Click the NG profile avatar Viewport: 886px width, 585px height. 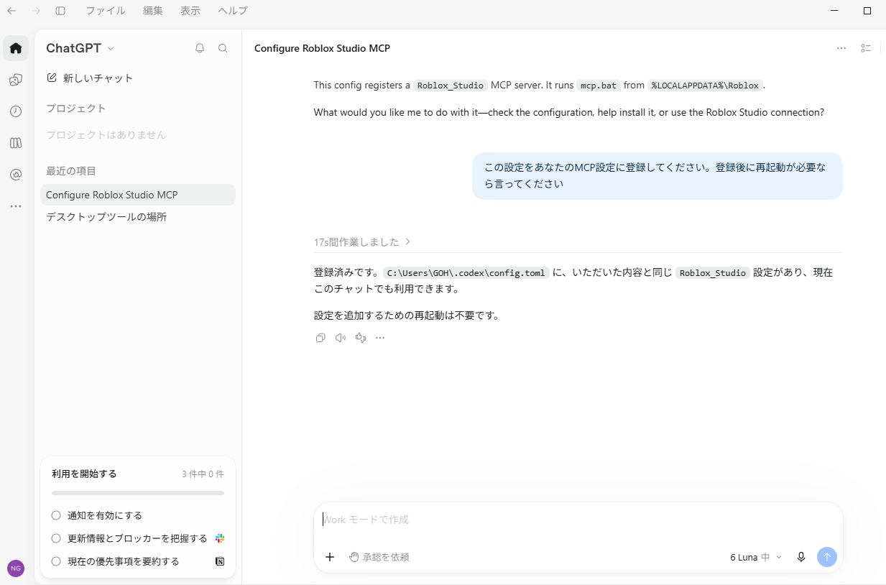click(x=16, y=568)
